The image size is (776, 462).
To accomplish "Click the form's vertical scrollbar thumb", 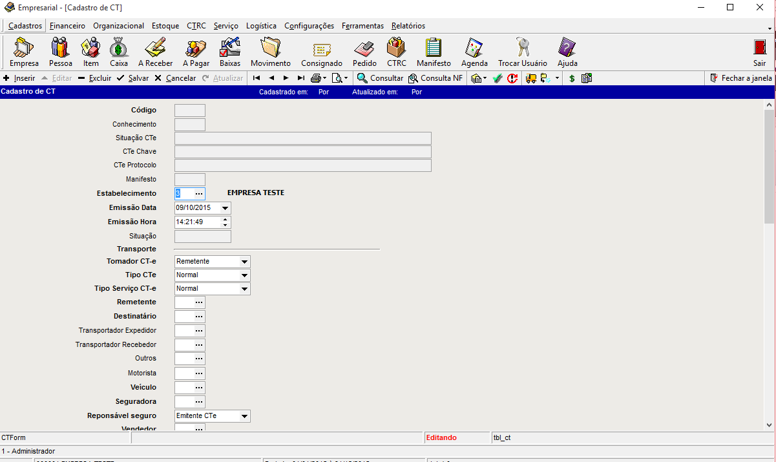I will 769,167.
